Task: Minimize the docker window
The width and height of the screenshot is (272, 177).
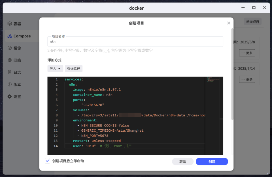Action: tap(243, 8)
